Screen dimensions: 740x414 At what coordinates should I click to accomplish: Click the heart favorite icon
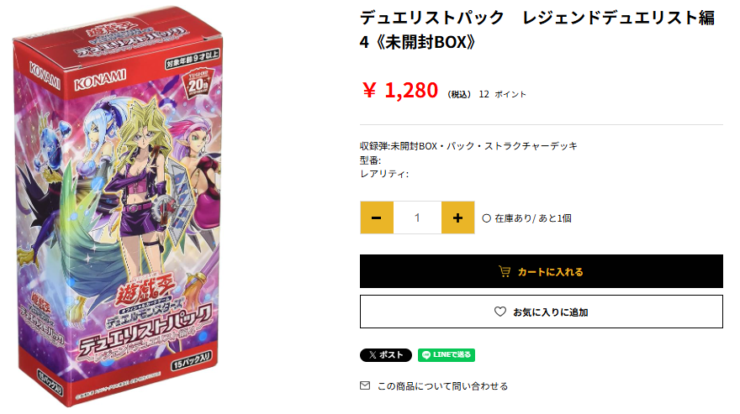(x=500, y=312)
